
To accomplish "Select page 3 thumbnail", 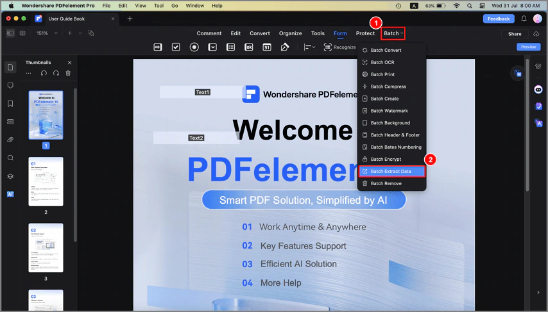I will coord(46,248).
